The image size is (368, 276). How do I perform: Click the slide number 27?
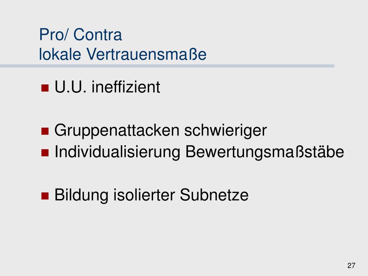351,266
